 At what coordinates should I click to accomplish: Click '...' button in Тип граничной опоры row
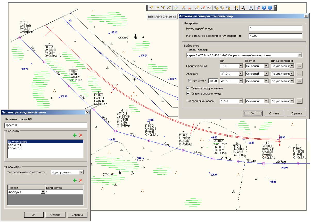tap(299, 101)
